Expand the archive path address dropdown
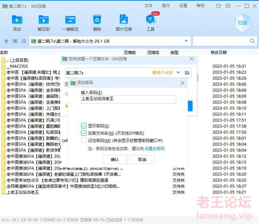 coord(186,41)
